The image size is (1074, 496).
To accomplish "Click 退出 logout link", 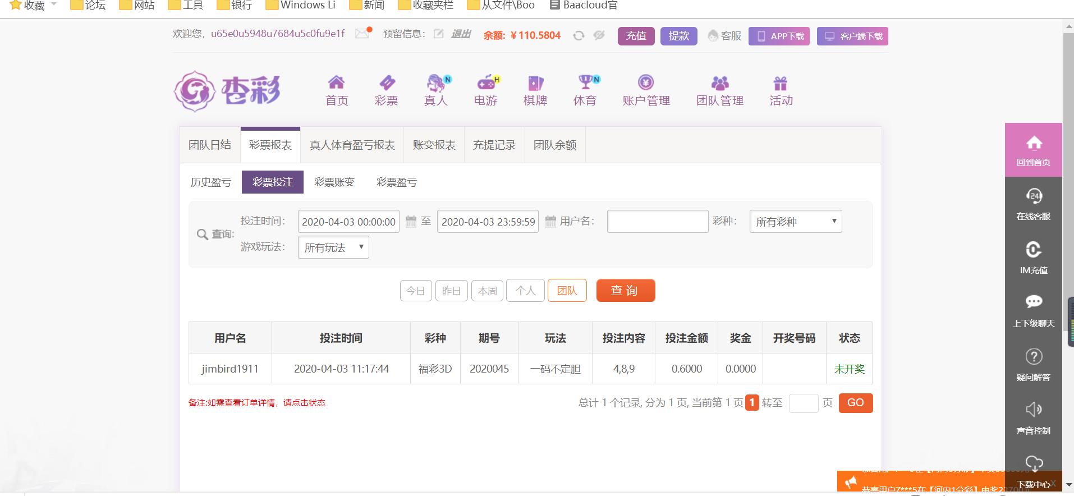I will point(461,34).
